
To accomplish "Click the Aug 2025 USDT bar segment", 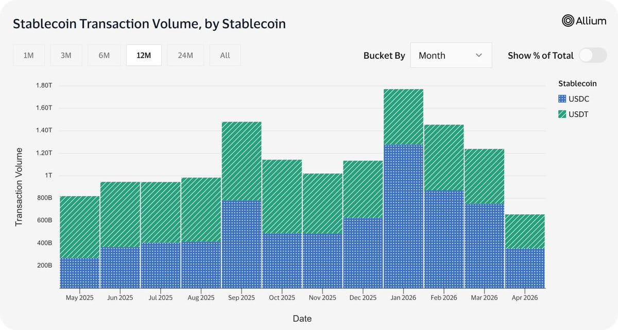I will pyautogui.click(x=201, y=210).
